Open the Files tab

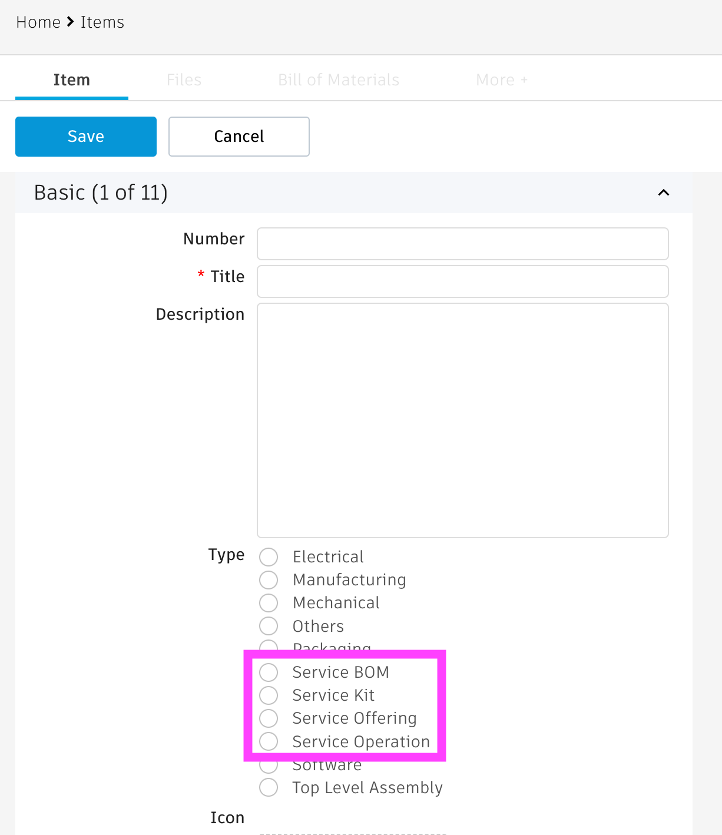(x=184, y=80)
